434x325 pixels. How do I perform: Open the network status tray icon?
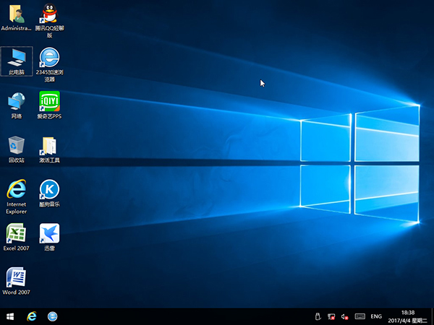click(x=331, y=316)
